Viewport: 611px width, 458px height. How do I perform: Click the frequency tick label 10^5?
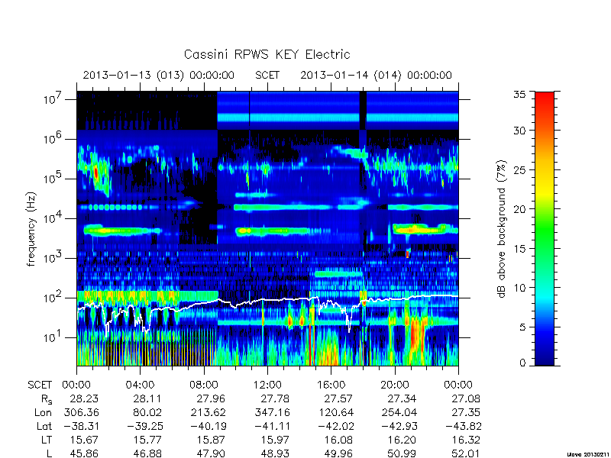click(x=52, y=179)
